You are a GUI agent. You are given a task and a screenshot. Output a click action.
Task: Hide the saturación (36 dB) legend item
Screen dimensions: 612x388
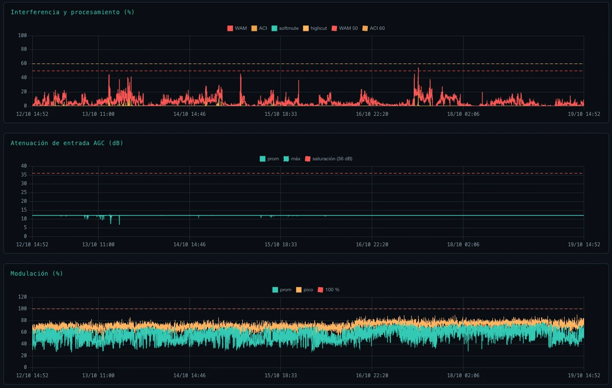click(329, 159)
